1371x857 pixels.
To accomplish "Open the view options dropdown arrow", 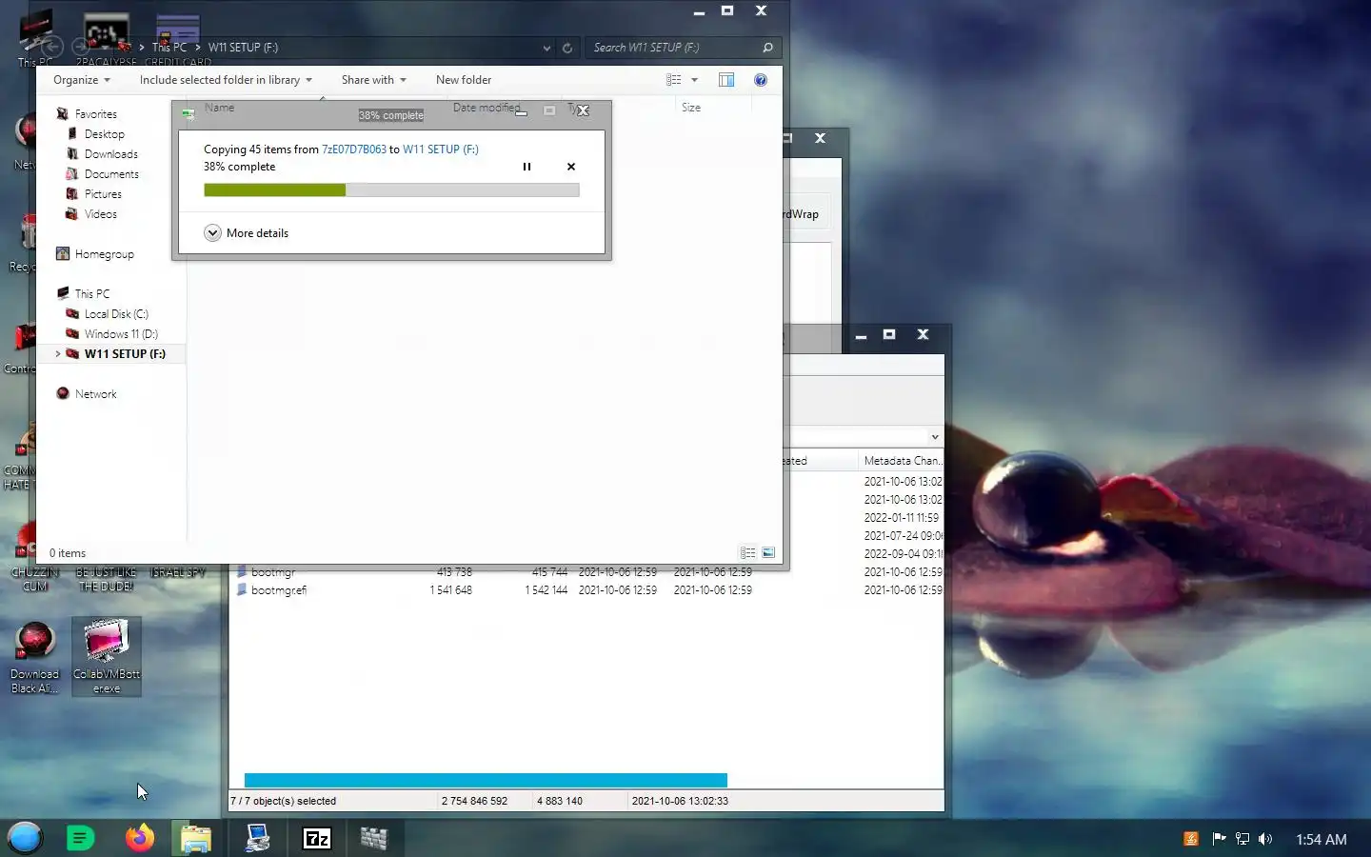I will (694, 80).
